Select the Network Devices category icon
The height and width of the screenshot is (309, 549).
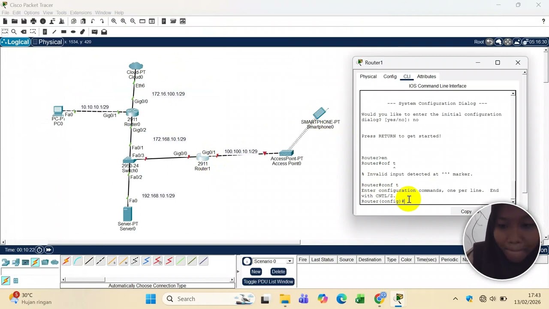click(6, 262)
